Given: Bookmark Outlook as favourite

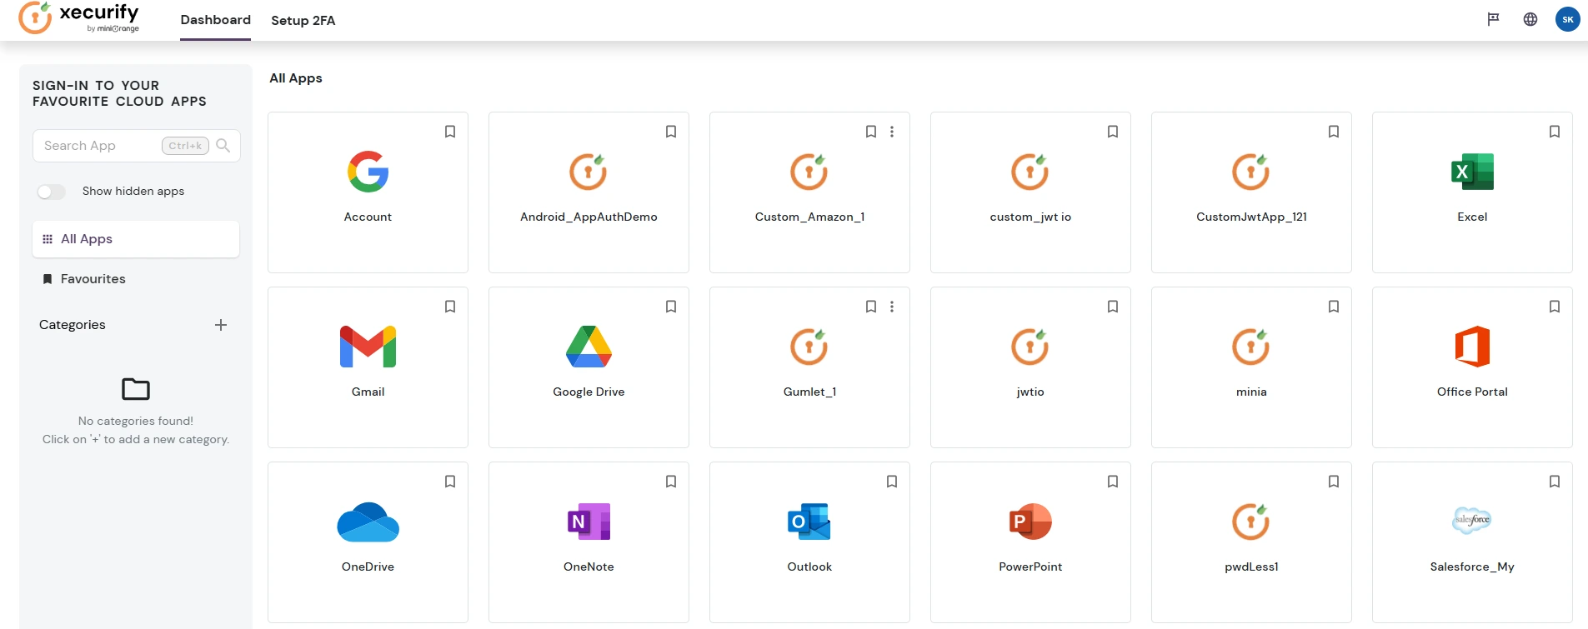Looking at the screenshot, I should click(x=892, y=482).
